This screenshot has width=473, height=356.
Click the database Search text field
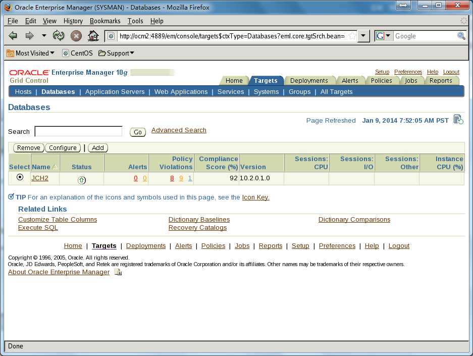78,131
